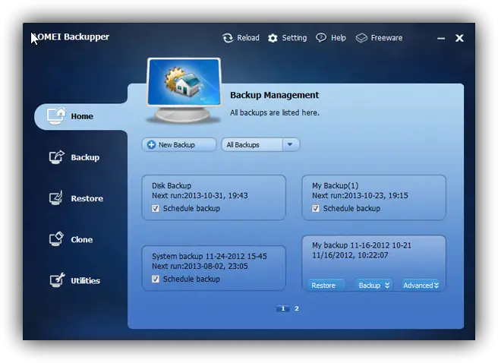Click the blue plus icon on New Backup
Image resolution: width=498 pixels, height=363 pixels.
(x=151, y=145)
